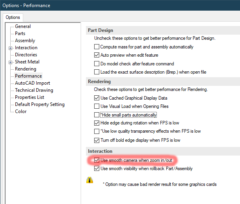This screenshot has width=240, height=204.
Task: Open the Color settings category
Action: (21, 111)
